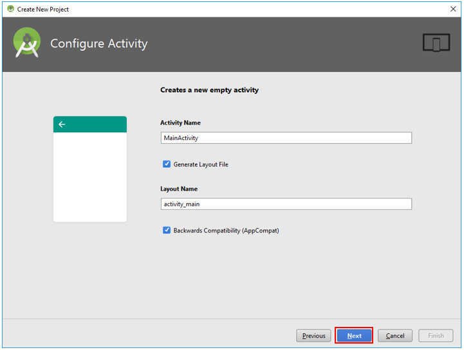Focus the Activity Name input containing MainActivity
This screenshot has width=464, height=350.
coord(286,138)
